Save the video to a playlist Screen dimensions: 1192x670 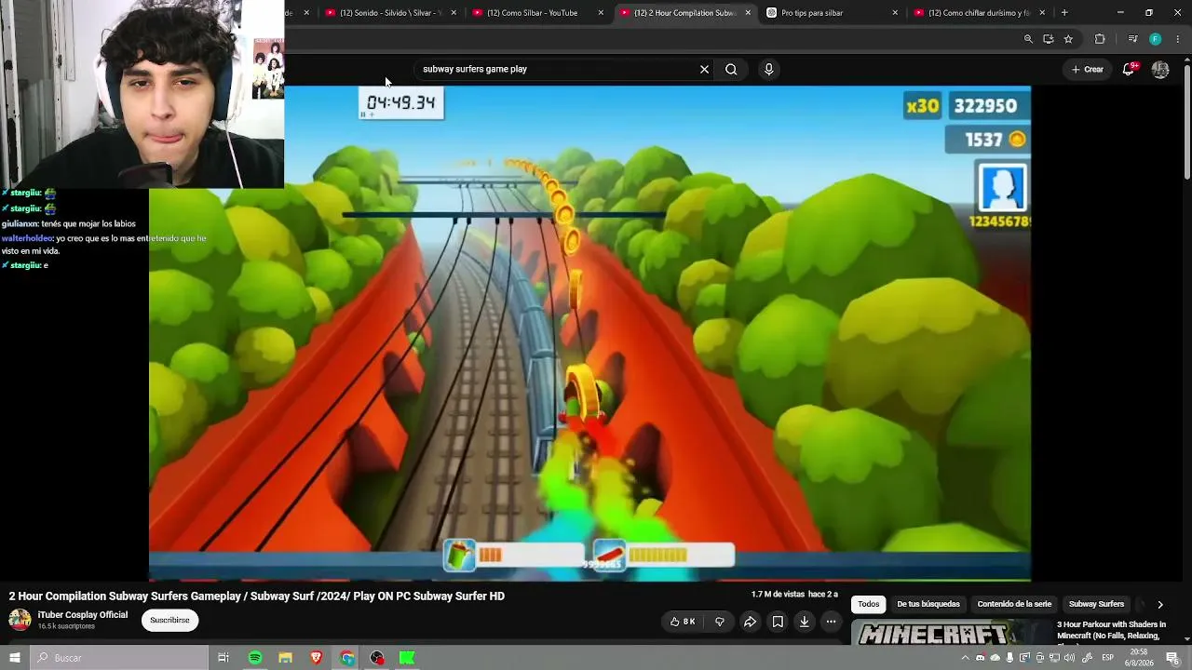coord(778,622)
